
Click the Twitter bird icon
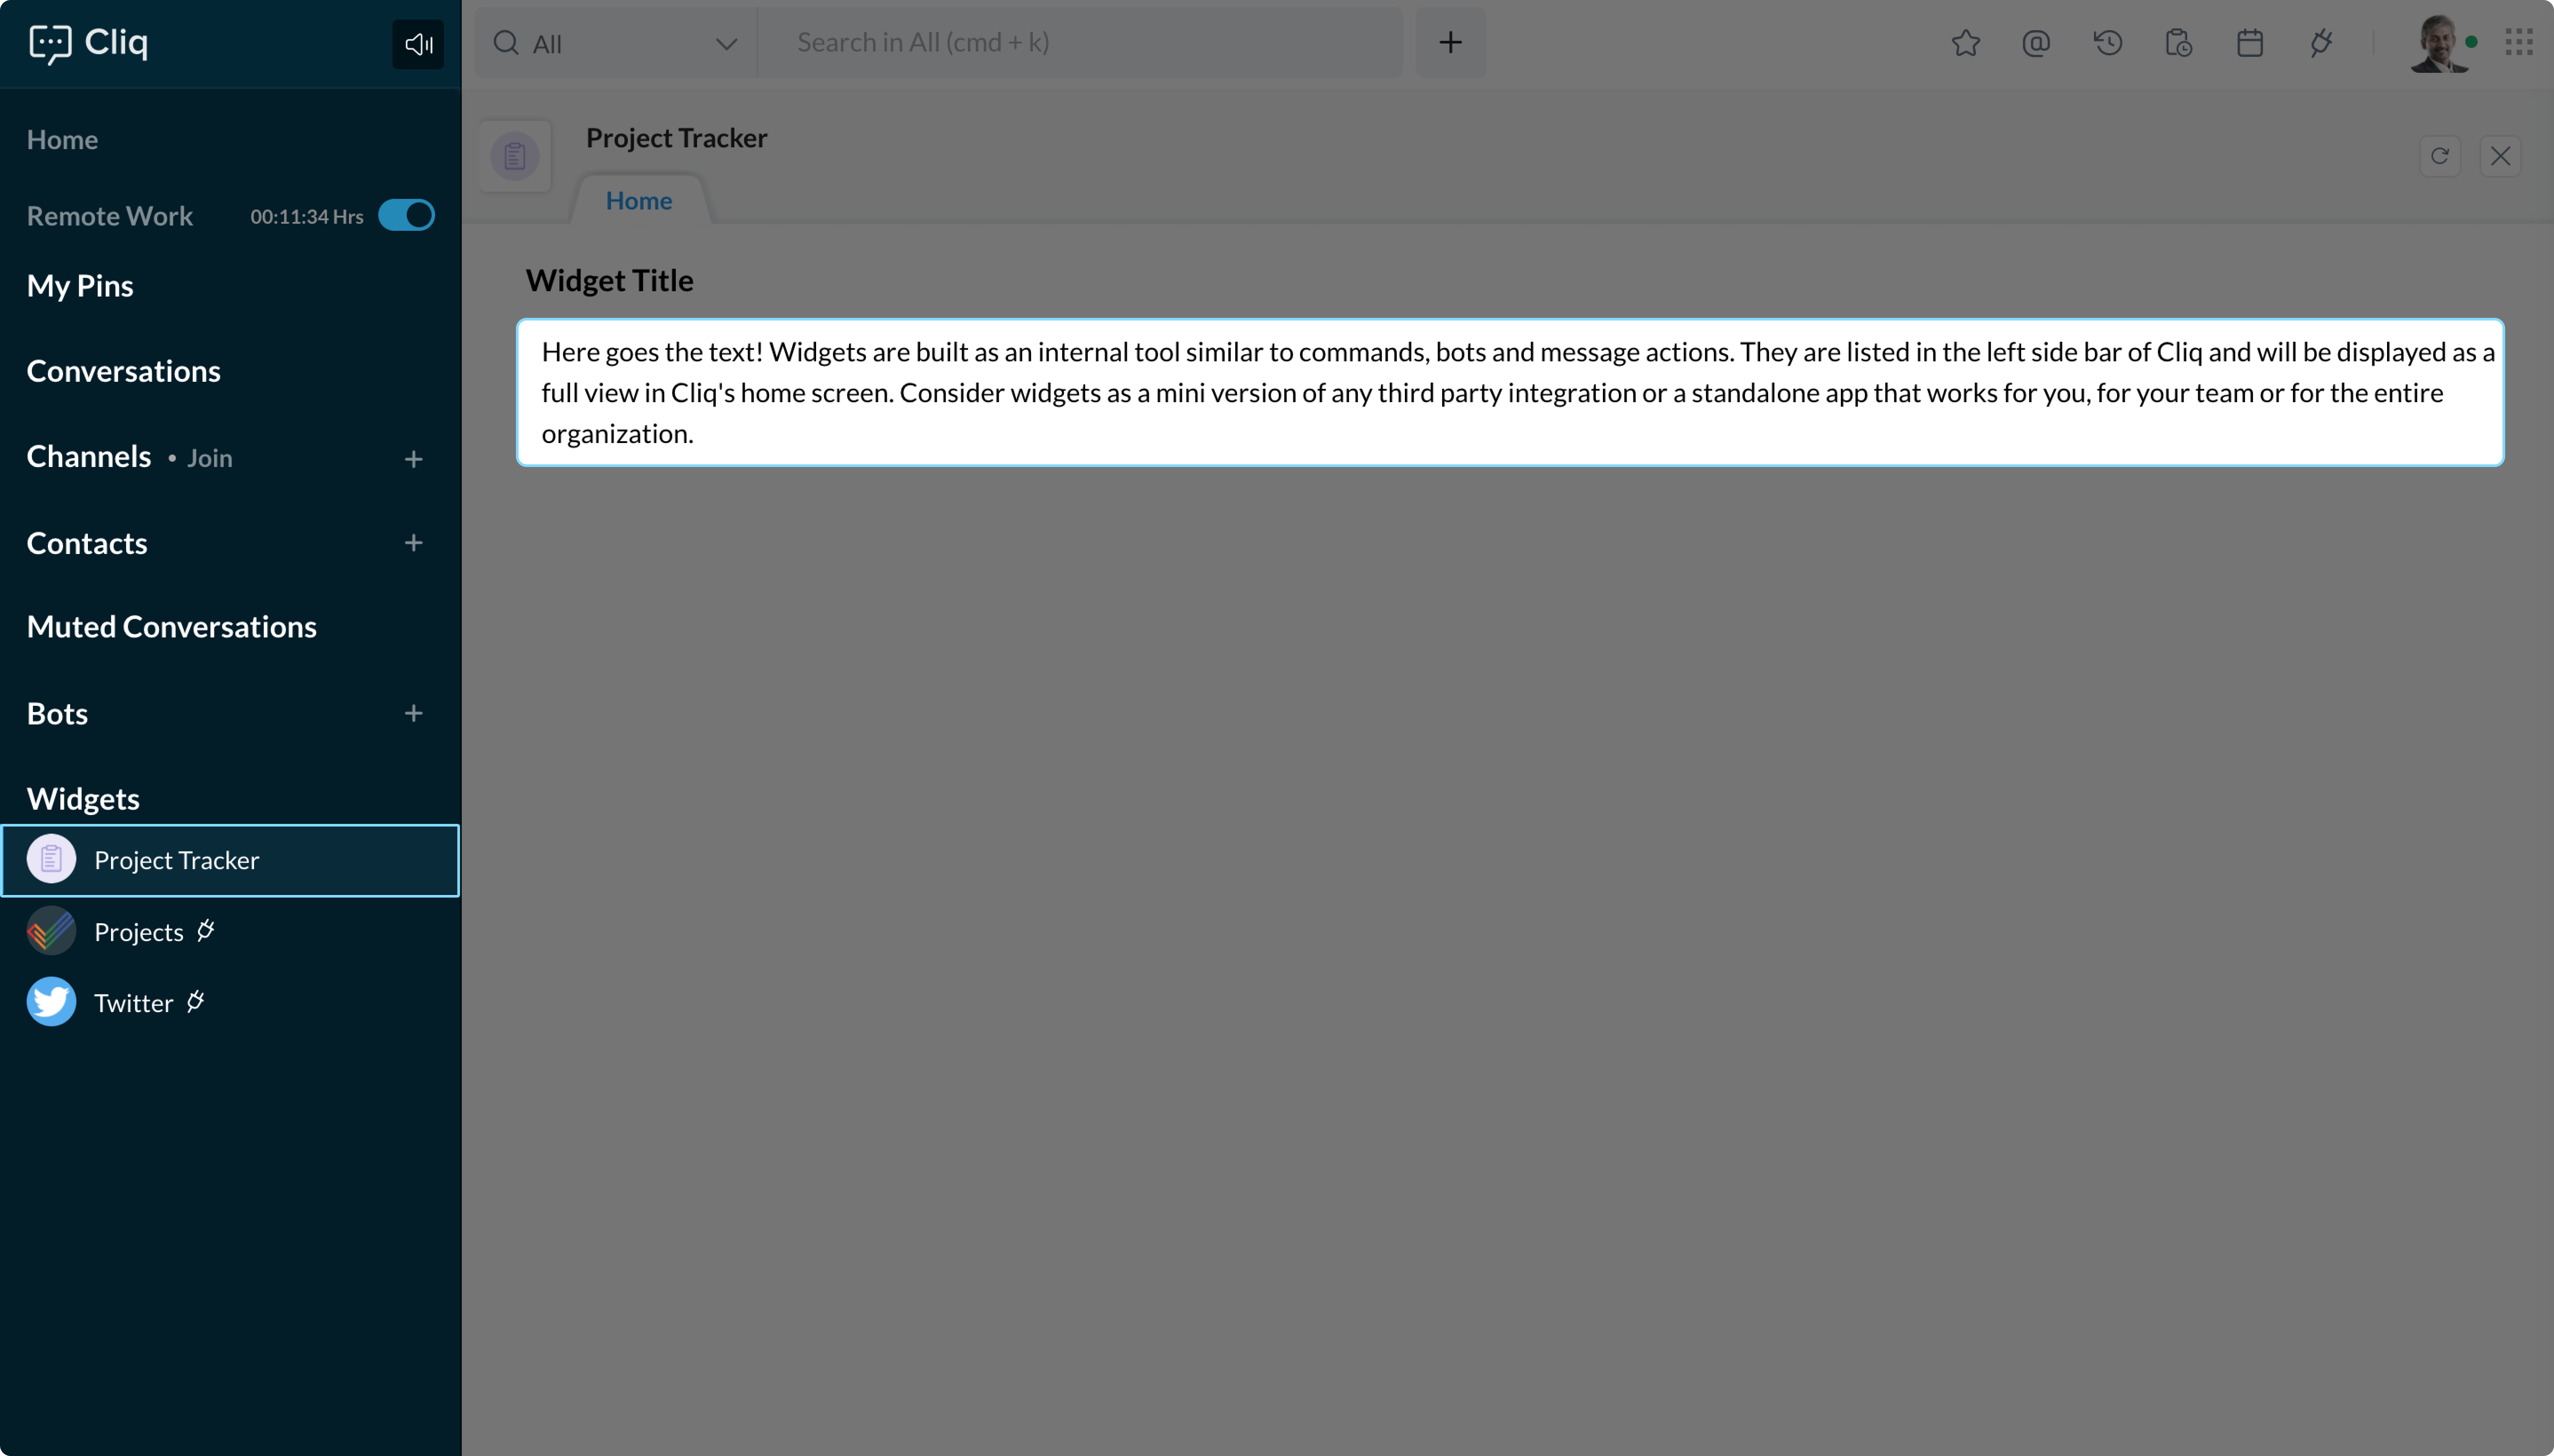pyautogui.click(x=51, y=1002)
